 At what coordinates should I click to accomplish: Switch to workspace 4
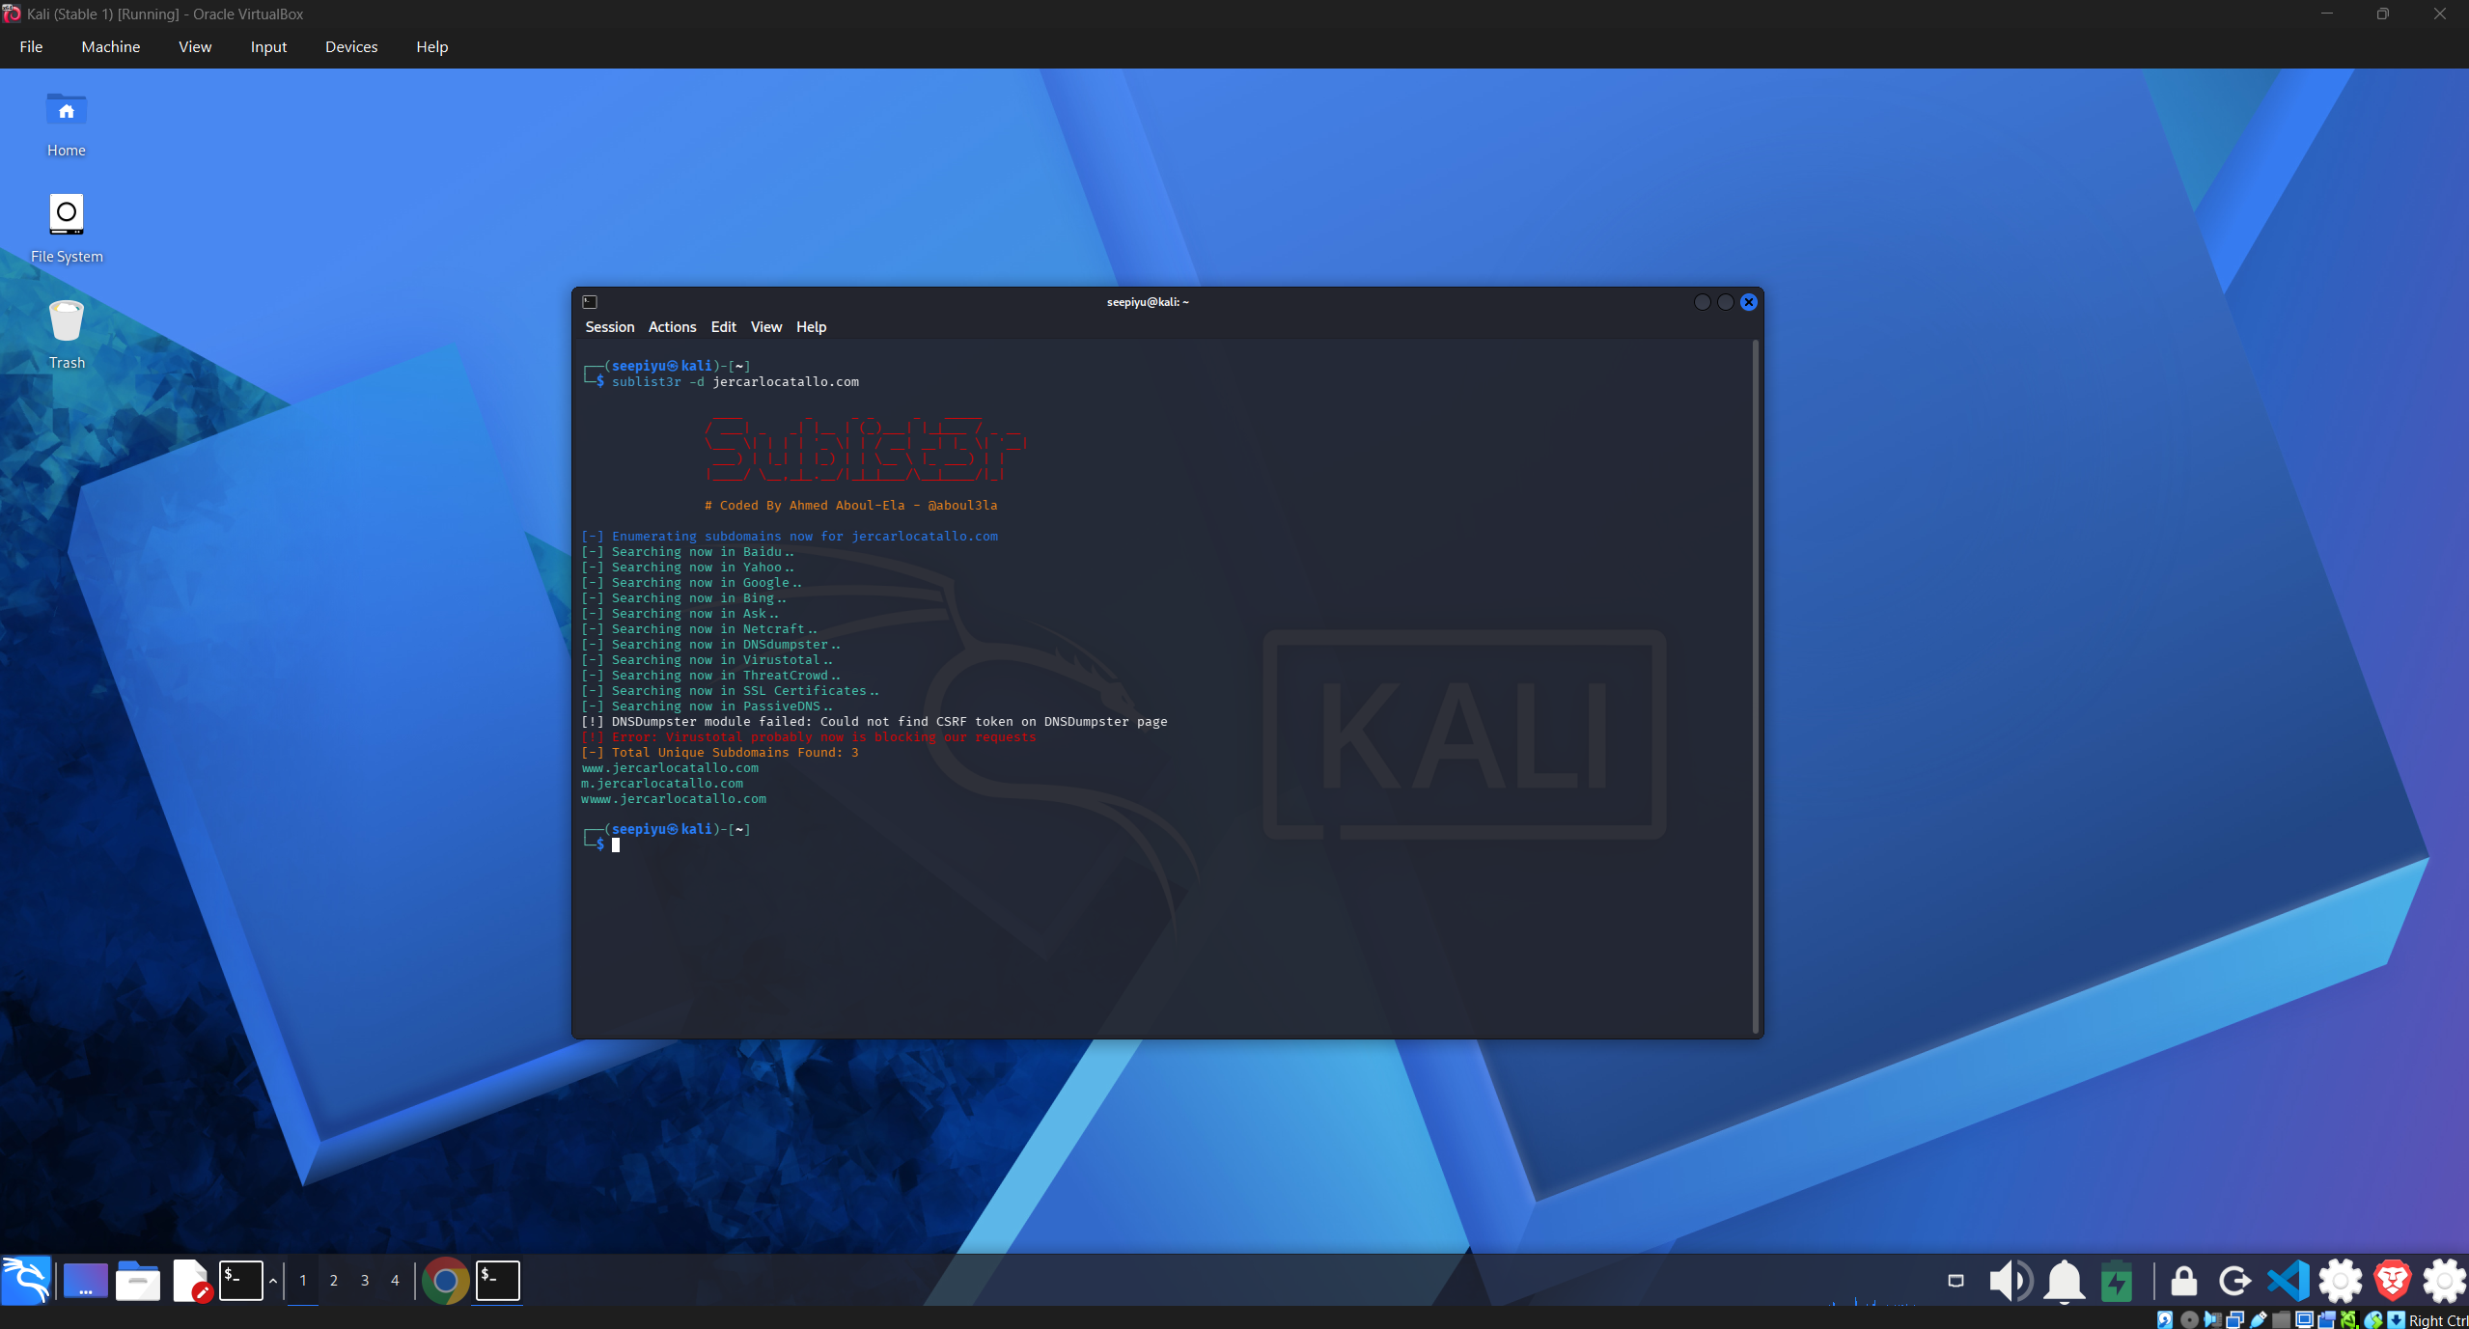[x=395, y=1281]
